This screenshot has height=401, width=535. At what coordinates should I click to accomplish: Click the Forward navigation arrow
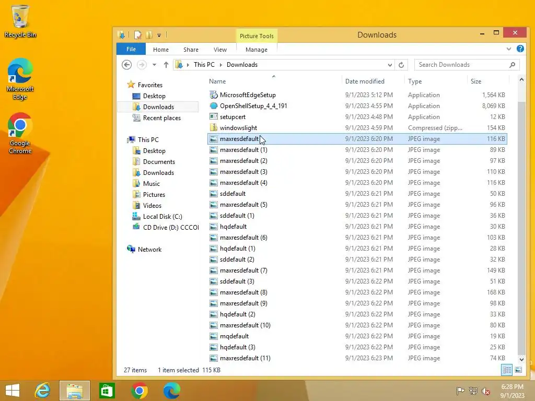(x=142, y=65)
